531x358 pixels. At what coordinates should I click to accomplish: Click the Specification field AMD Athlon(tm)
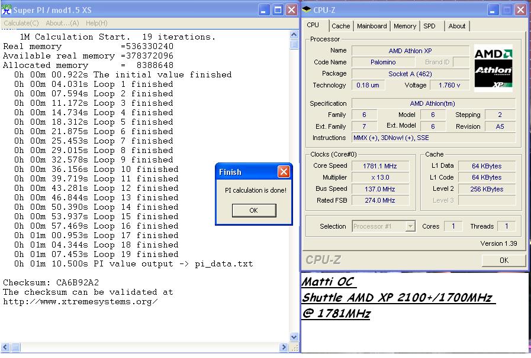433,103
